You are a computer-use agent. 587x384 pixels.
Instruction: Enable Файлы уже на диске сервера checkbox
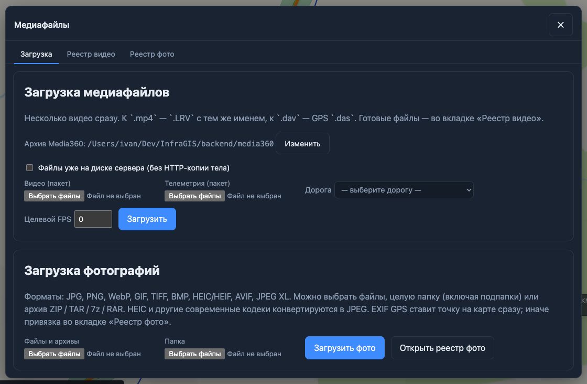[29, 167]
